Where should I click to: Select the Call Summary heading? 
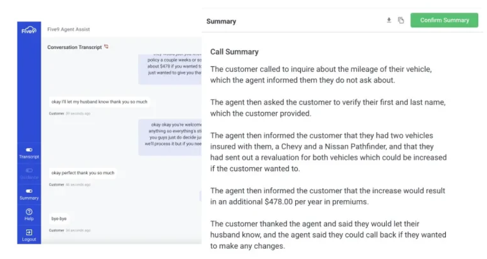[234, 52]
